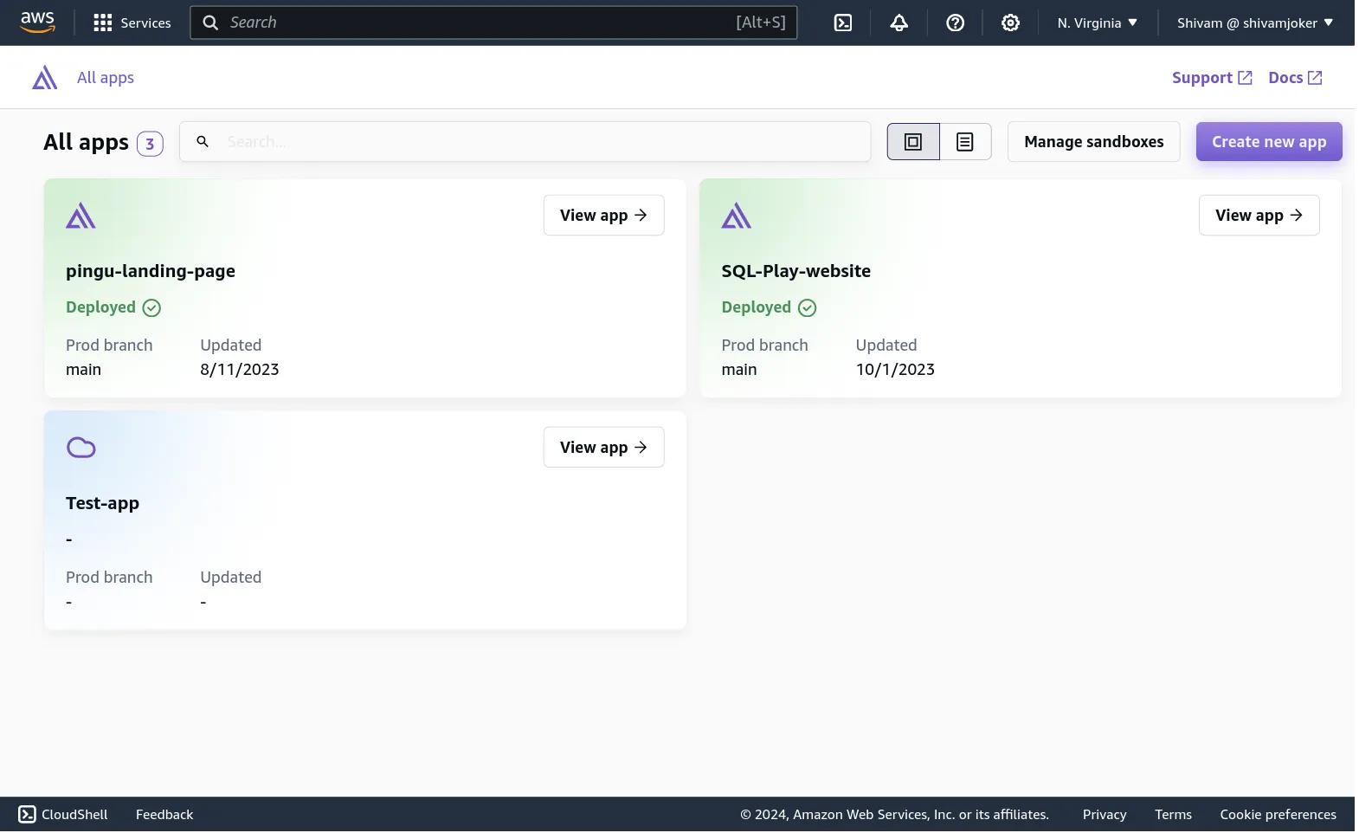Click the Amplify logo in the breadcrumb bar
The image size is (1359, 833).
pyautogui.click(x=45, y=78)
